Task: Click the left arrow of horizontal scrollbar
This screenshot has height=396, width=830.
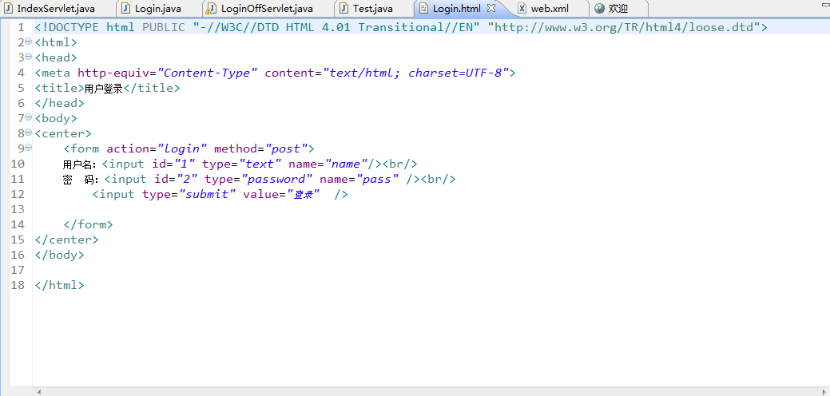Action: tap(38, 392)
